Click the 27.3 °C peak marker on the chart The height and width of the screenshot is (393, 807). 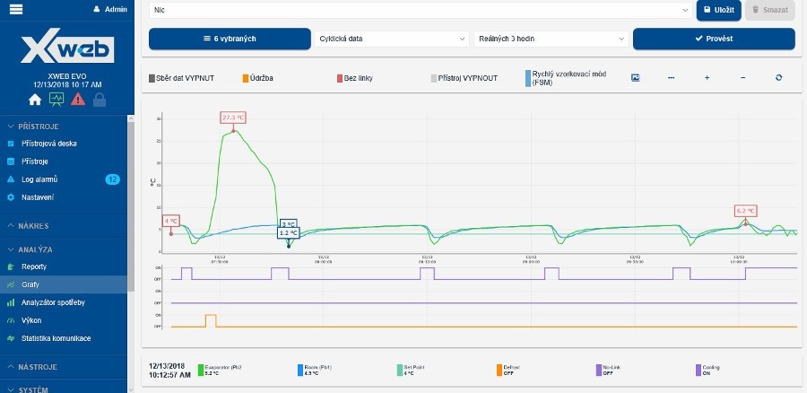pyautogui.click(x=233, y=118)
